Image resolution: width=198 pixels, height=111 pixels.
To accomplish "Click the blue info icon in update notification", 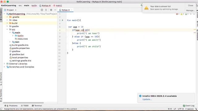I will pyautogui.click(x=140, y=96).
